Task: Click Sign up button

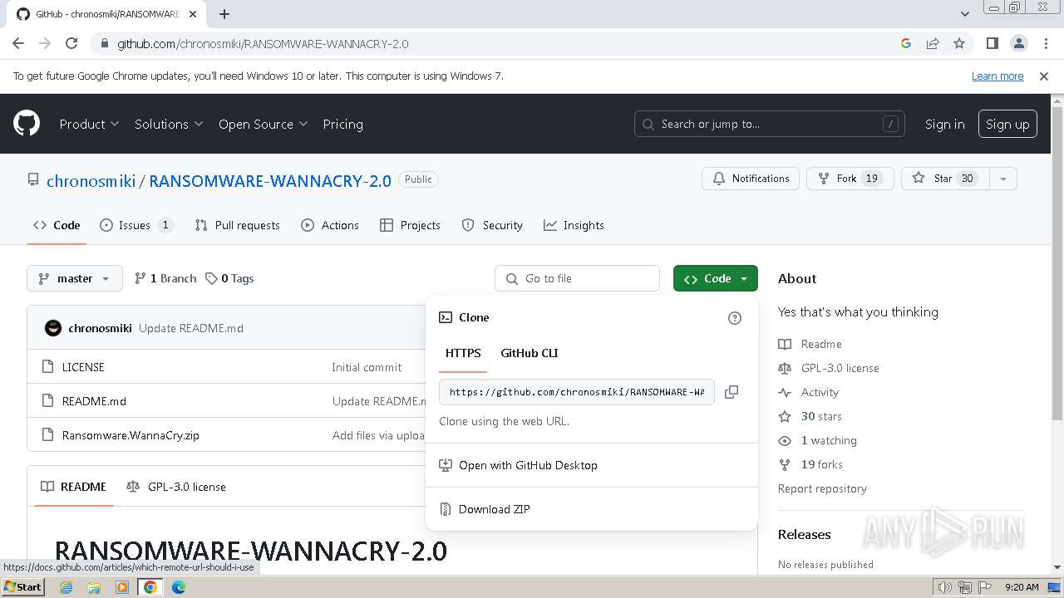Action: (x=1007, y=124)
